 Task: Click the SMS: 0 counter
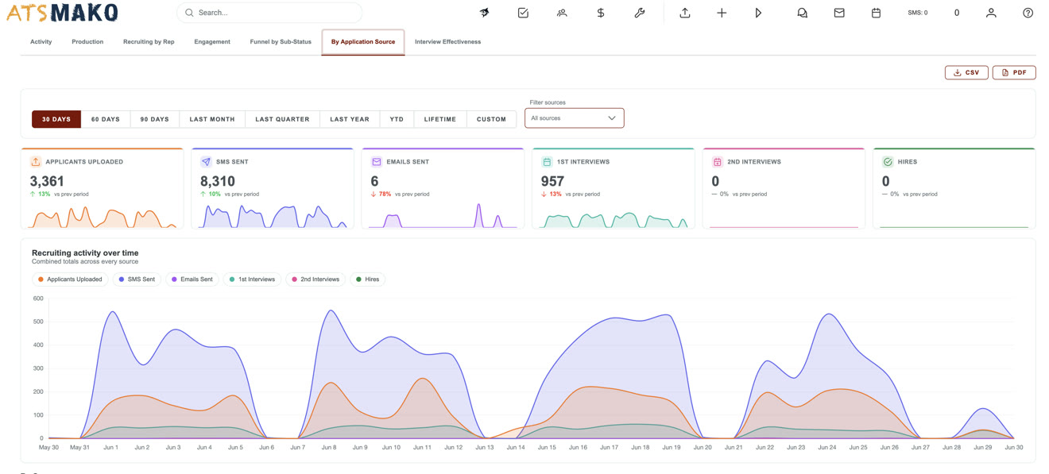[917, 13]
